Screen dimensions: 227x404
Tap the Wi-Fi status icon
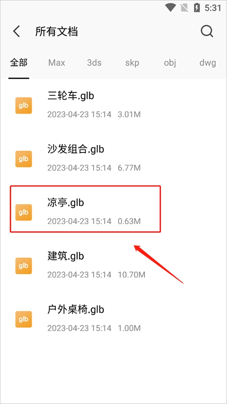170,8
